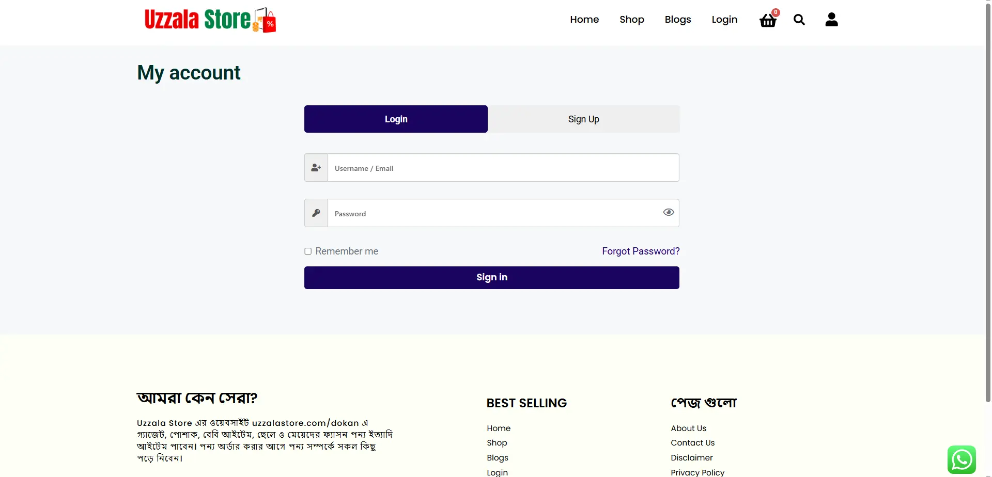Click the Uzzala Store logo
This screenshot has width=992, height=477.
pyautogui.click(x=210, y=20)
